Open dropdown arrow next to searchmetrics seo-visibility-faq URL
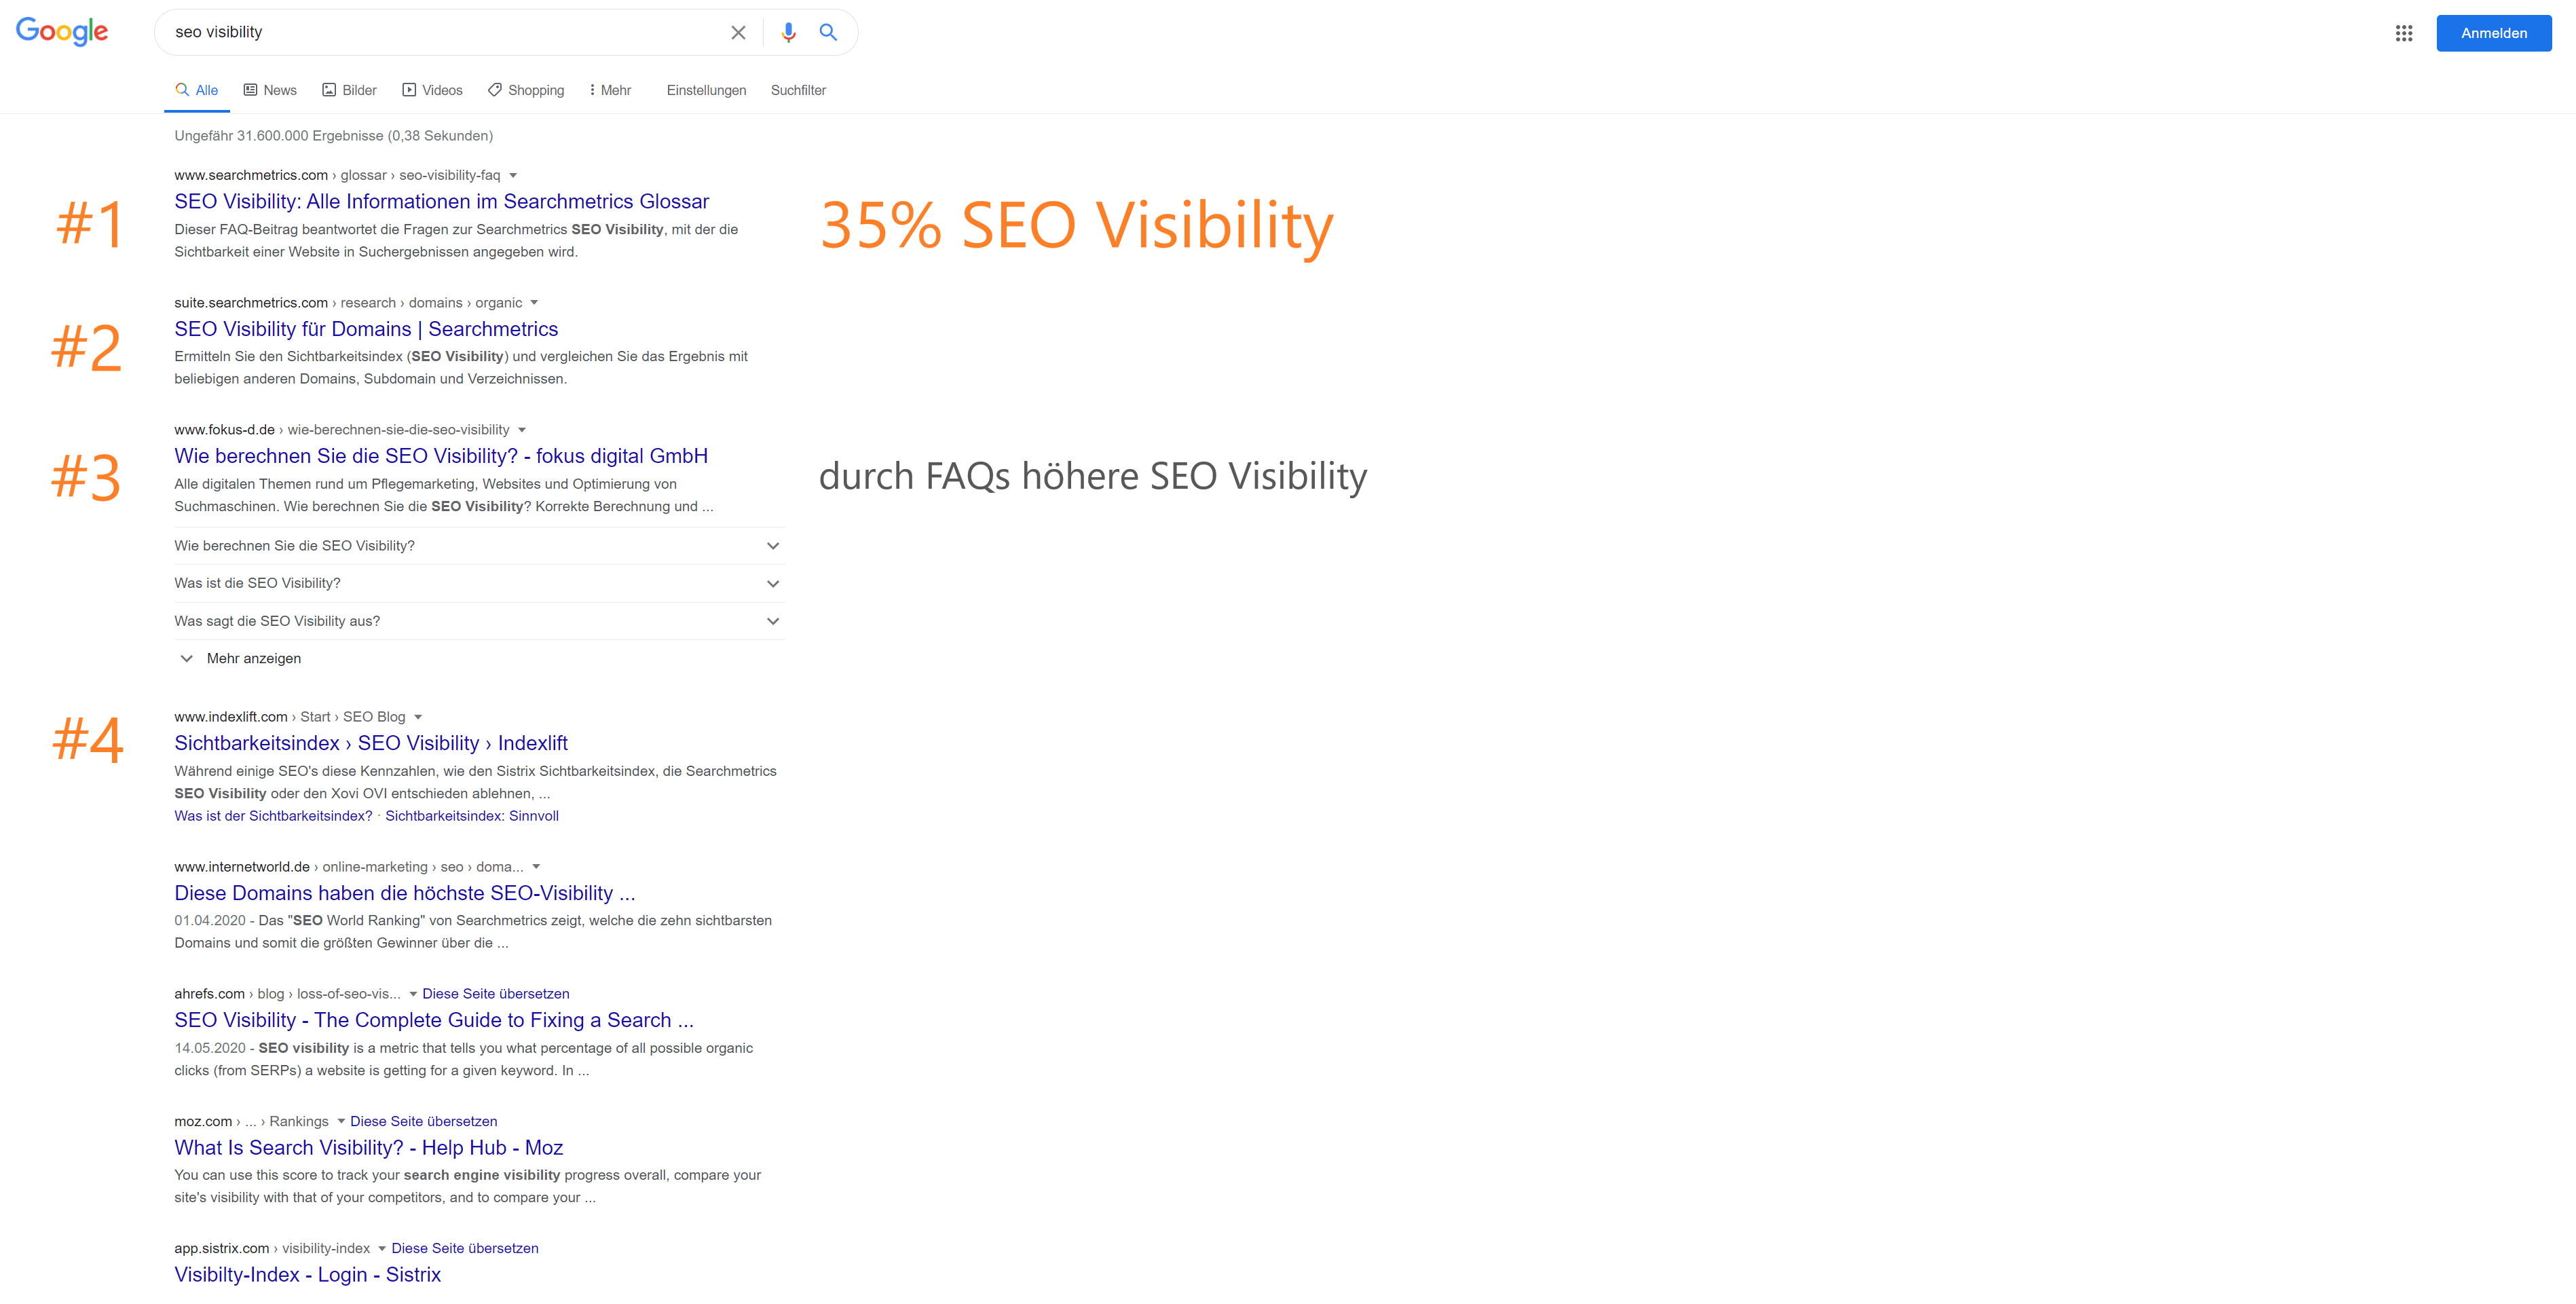The width and height of the screenshot is (2576, 1304). click(513, 176)
